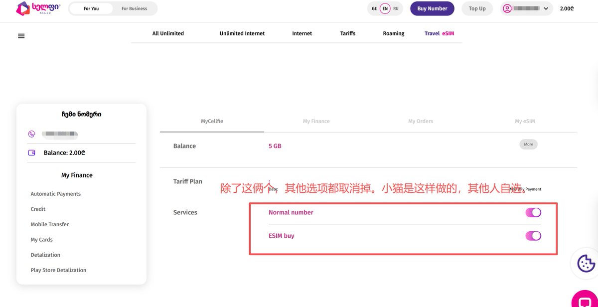
Task: Switch to the MyCellfie tab
Action: coord(212,121)
